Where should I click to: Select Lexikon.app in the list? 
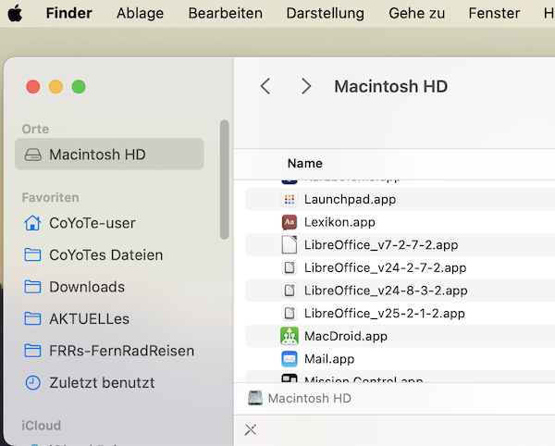(x=400, y=222)
